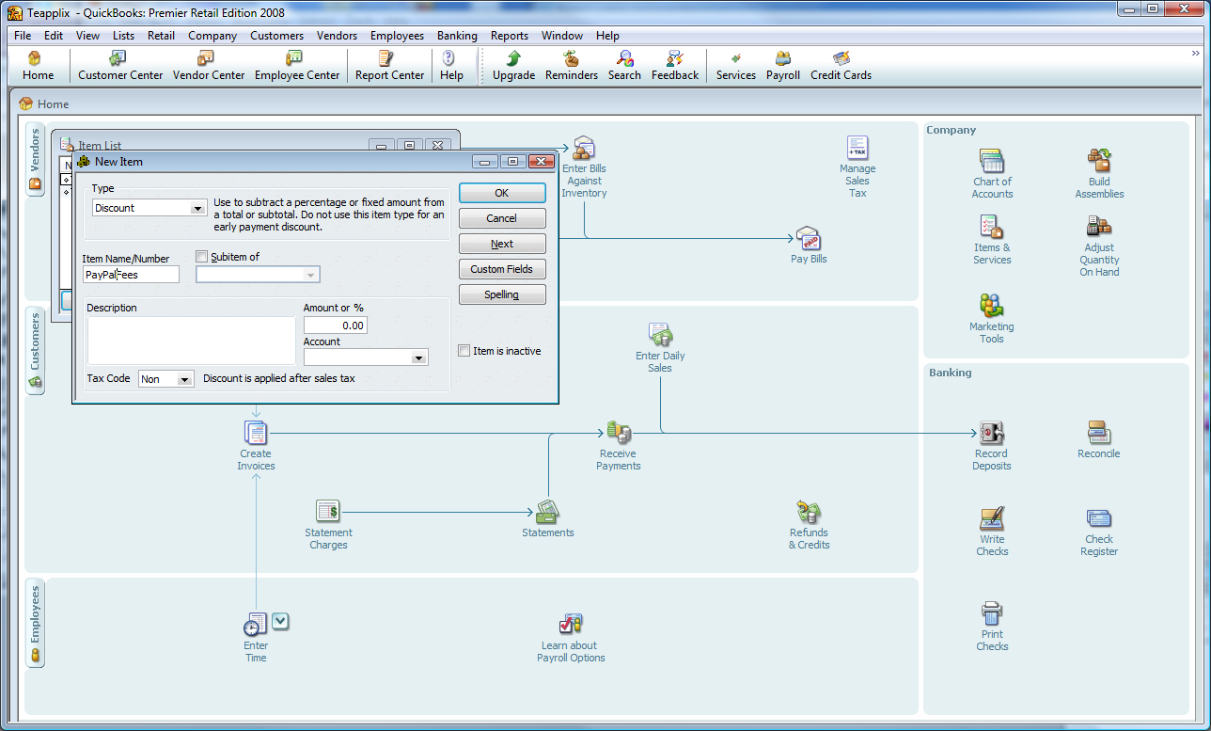Open the Tax Code dropdown
The image size is (1211, 731).
coord(184,379)
